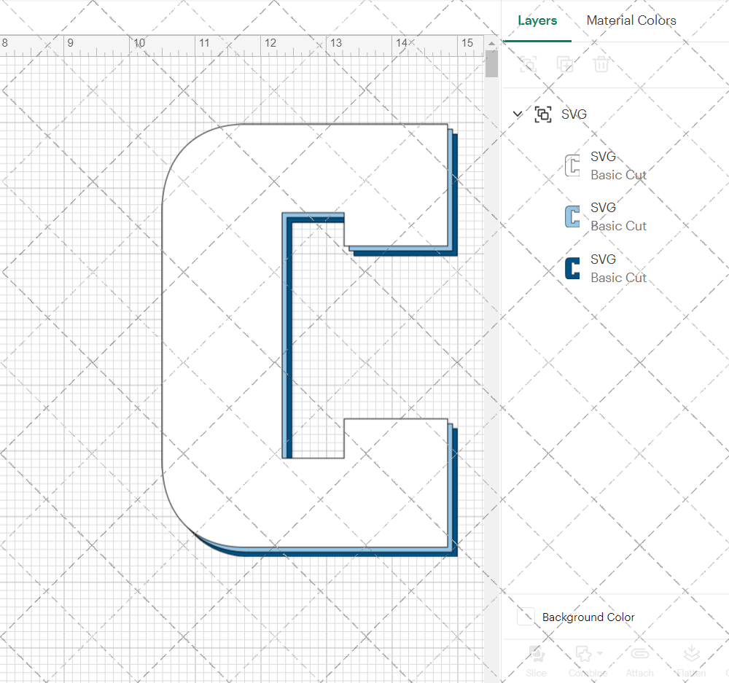
Task: Click the Attach tool button
Action: [640, 661]
